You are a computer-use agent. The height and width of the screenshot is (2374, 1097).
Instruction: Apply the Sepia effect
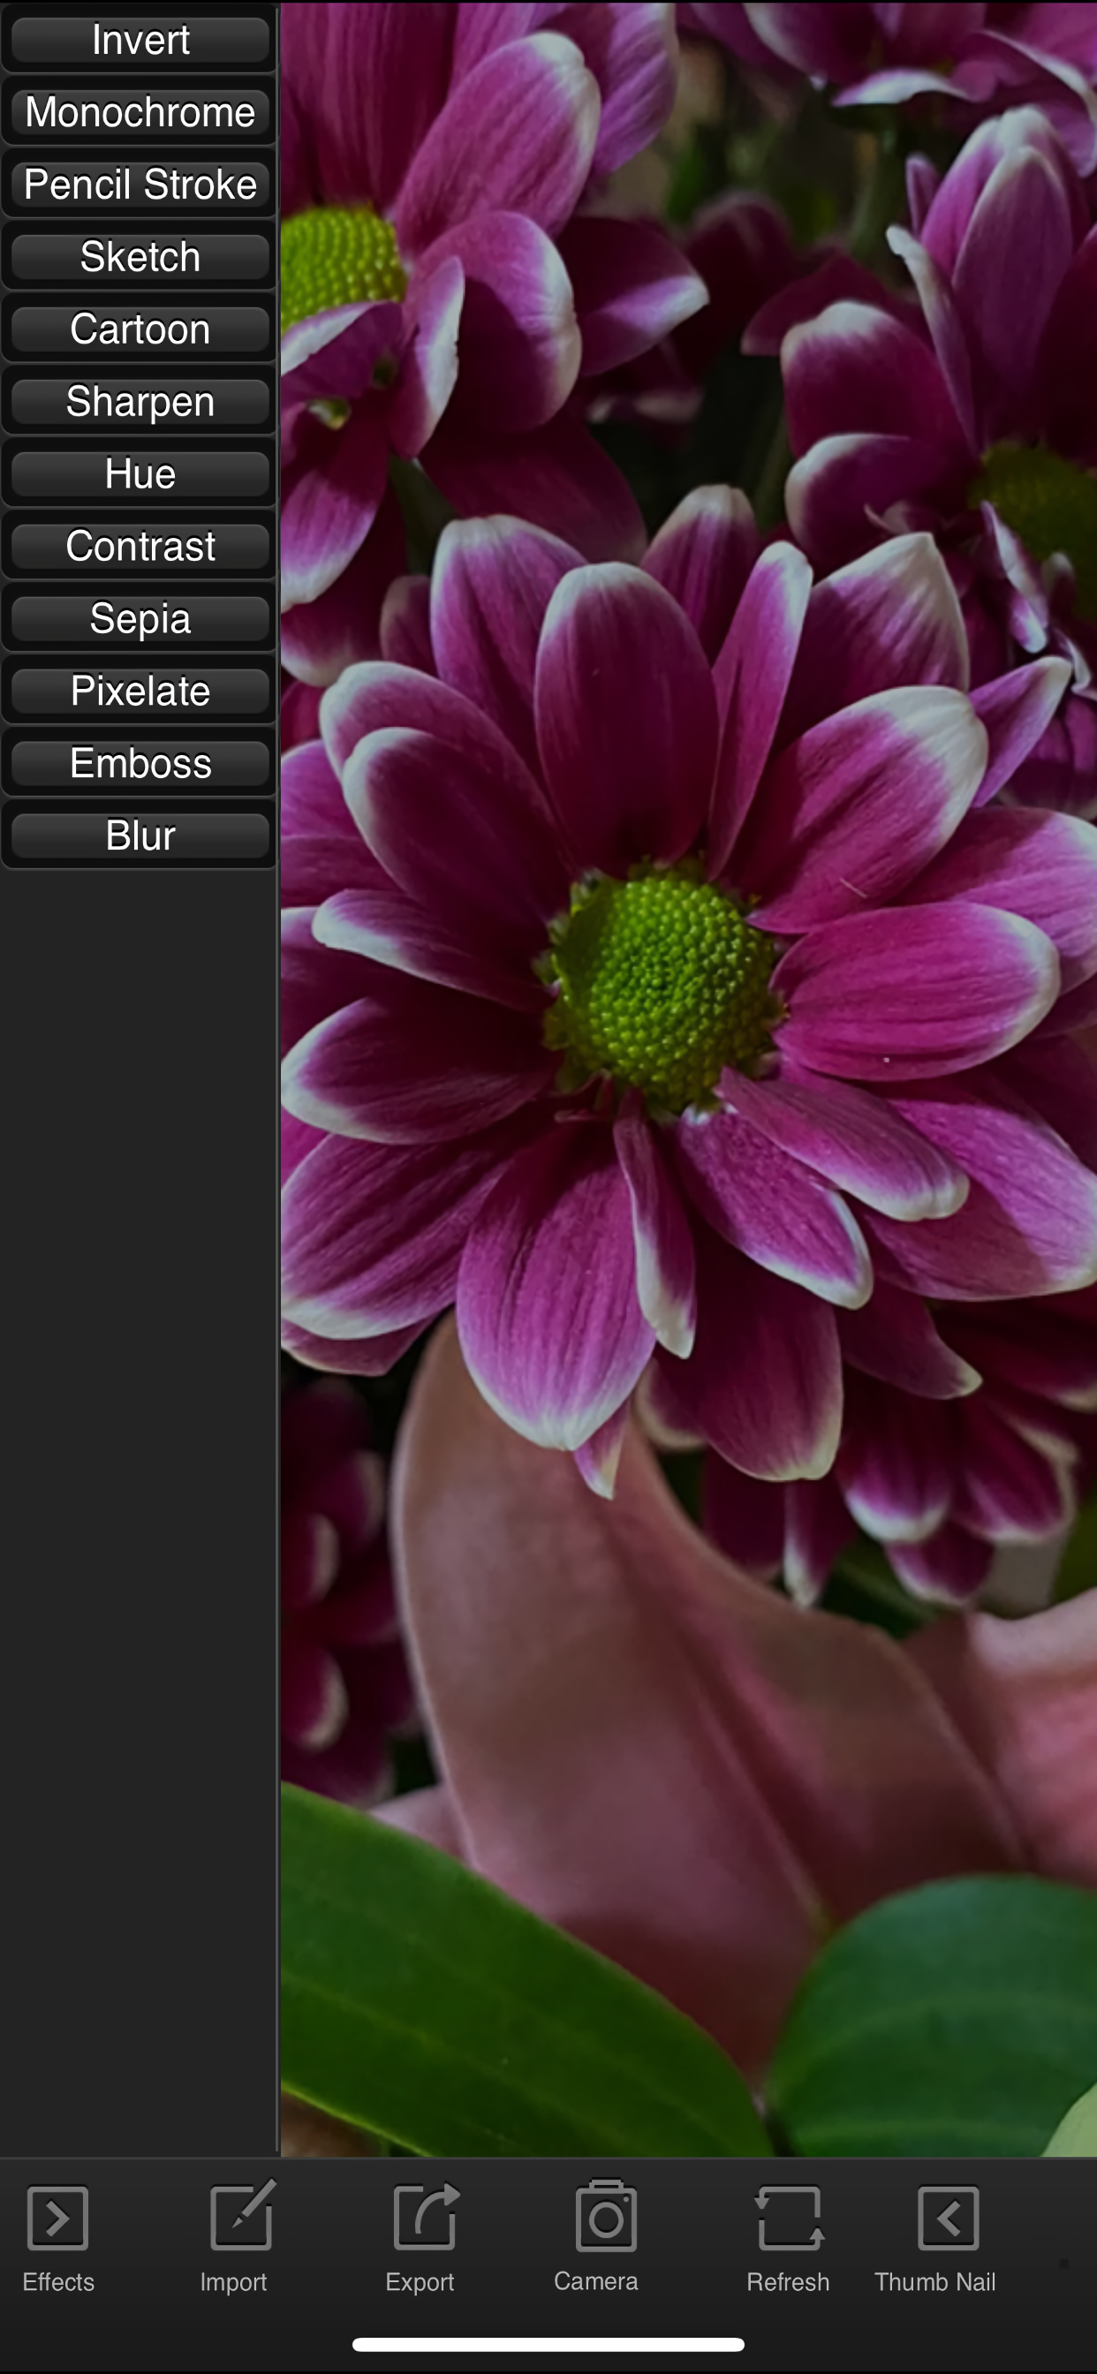point(140,619)
